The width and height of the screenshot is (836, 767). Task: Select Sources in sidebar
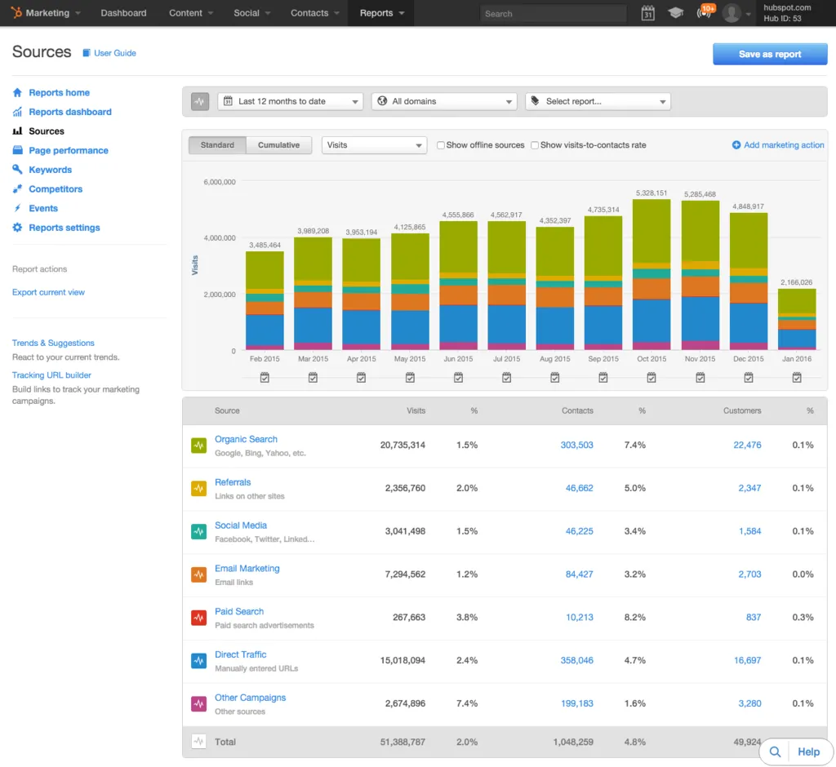(x=47, y=131)
